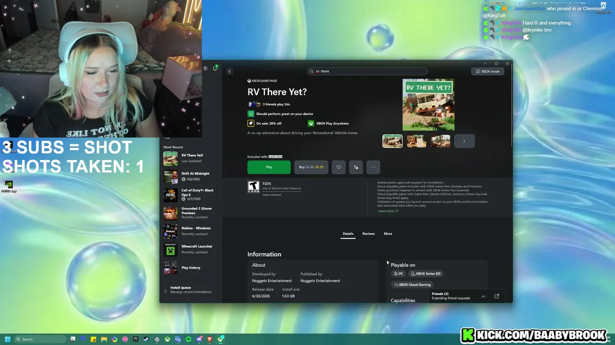Open Grounded 2 game icon in sidebar
The image size is (615, 345).
tap(171, 213)
